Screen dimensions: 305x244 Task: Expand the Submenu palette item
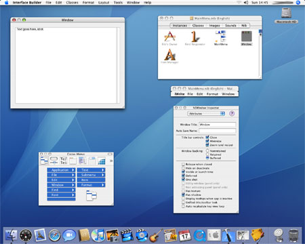tap(91, 175)
